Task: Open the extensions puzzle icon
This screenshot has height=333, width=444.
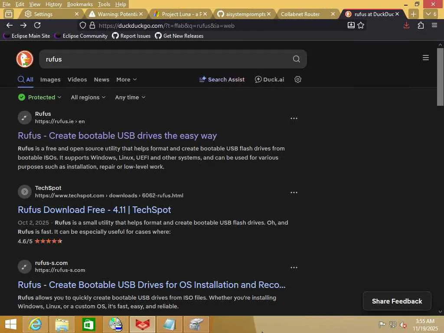Action: 421,26
